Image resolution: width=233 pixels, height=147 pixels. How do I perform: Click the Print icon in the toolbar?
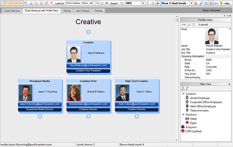(31, 3)
